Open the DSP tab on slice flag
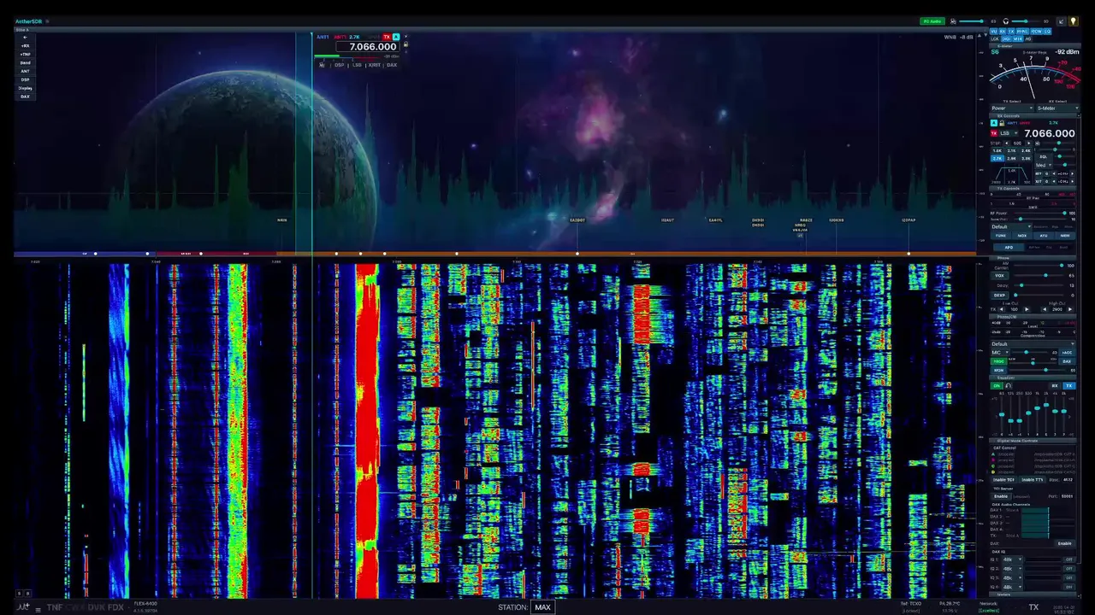This screenshot has height=615, width=1095. tap(340, 65)
